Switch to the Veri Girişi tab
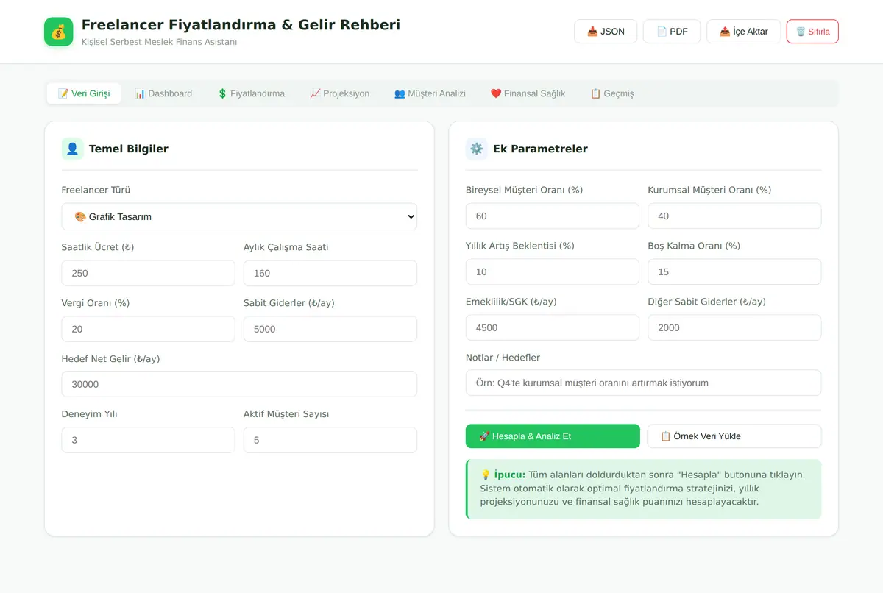 (x=84, y=93)
